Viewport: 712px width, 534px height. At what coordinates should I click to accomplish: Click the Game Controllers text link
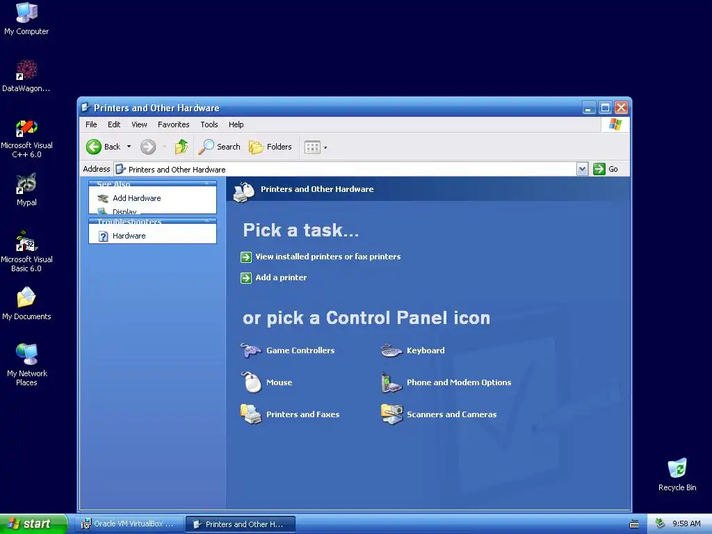(x=300, y=350)
